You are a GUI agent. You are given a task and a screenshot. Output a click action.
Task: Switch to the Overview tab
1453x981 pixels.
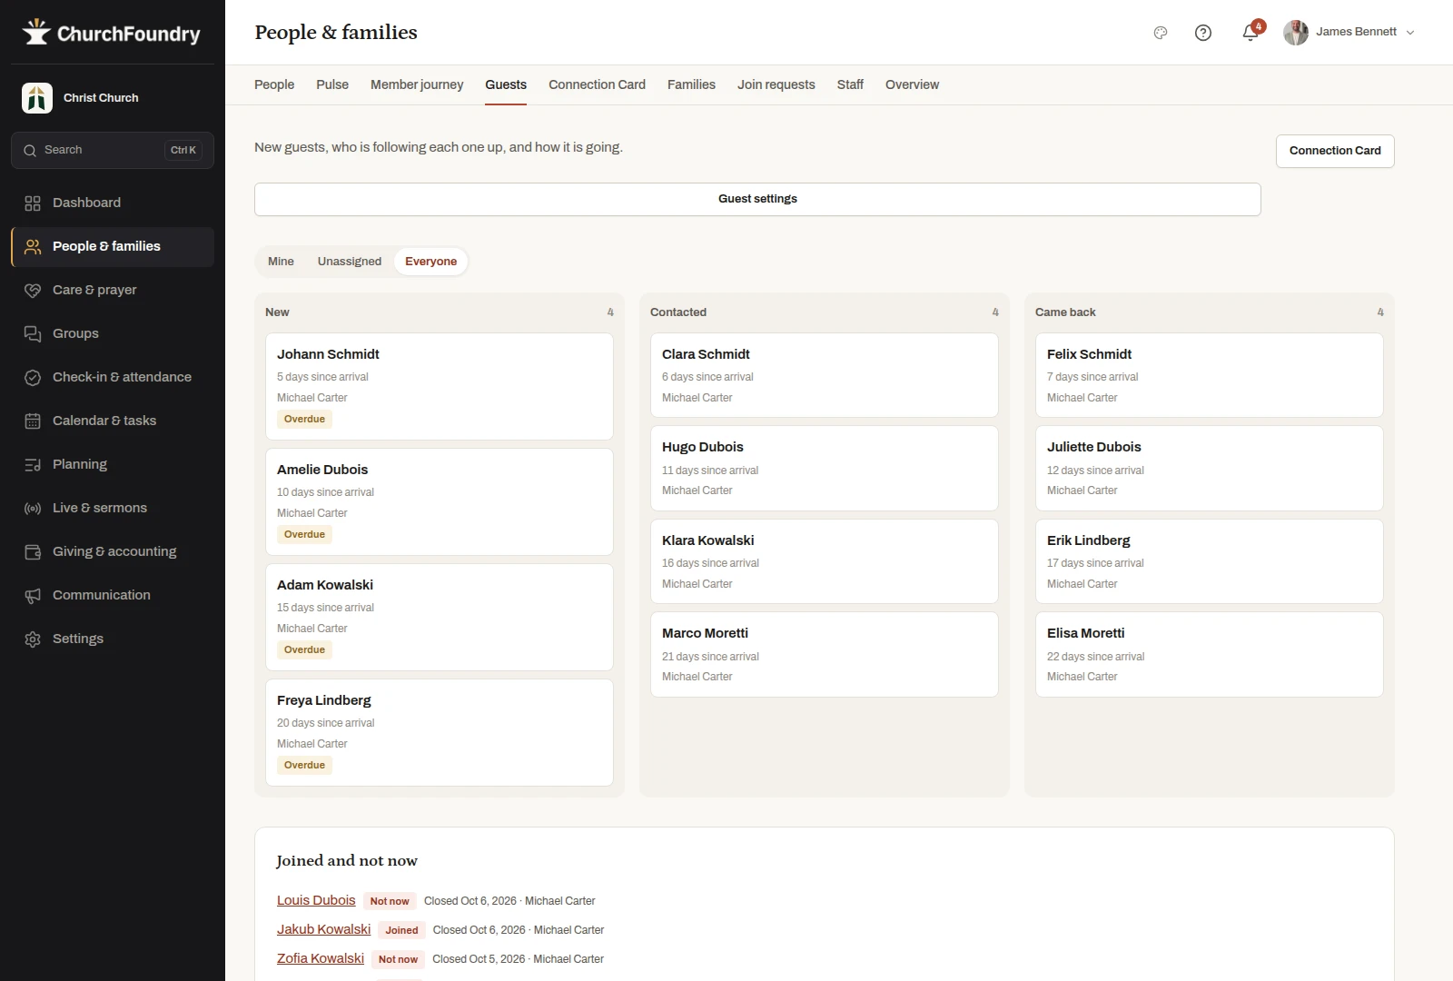point(912,84)
